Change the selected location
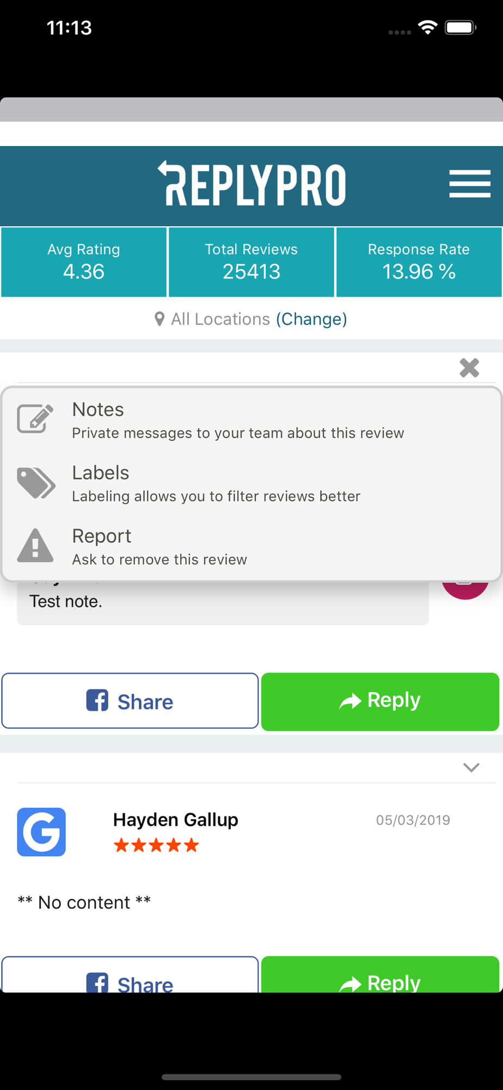Viewport: 503px width, 1090px height. tap(311, 319)
